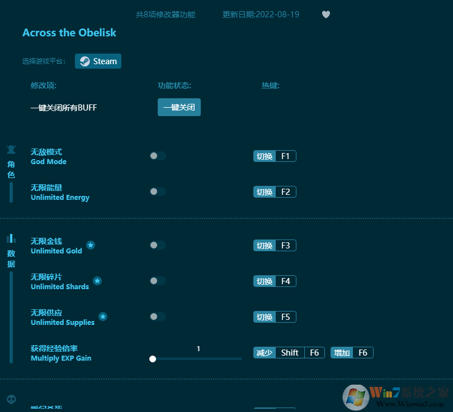453x412 pixels.
Task: Click the 增加 F6 increase hotkey
Action: coord(352,353)
